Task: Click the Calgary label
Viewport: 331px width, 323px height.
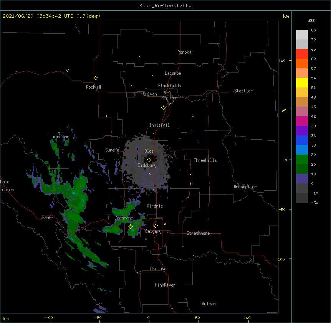Action: [153, 231]
